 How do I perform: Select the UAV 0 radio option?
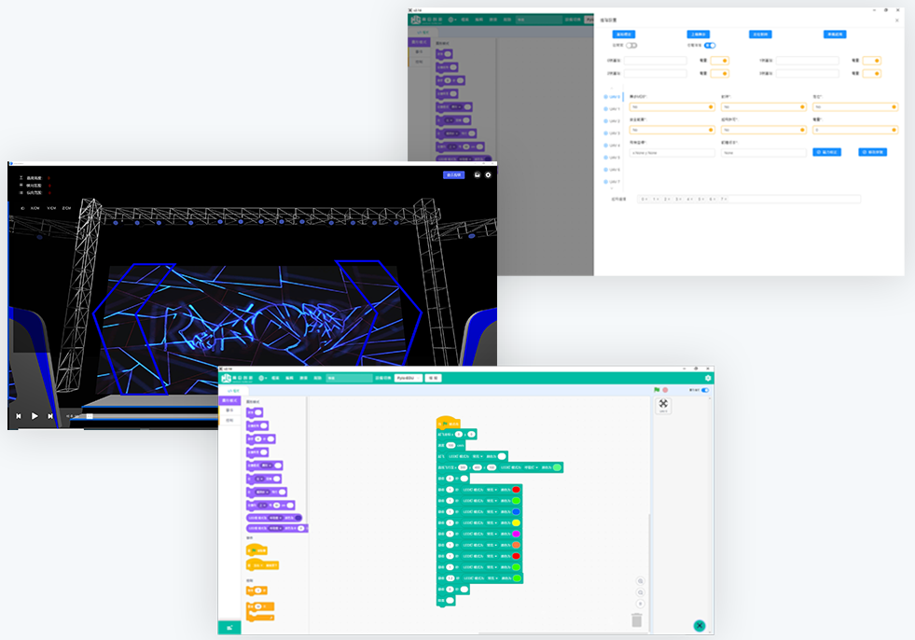coord(606,97)
